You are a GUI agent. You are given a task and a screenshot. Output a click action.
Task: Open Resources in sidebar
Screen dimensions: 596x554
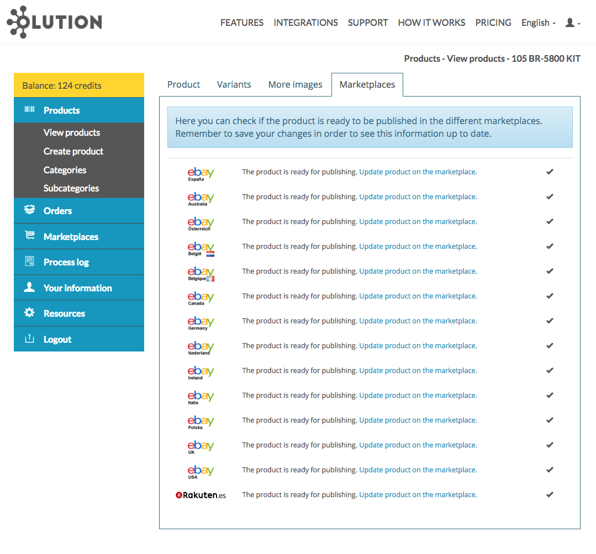tap(79, 313)
